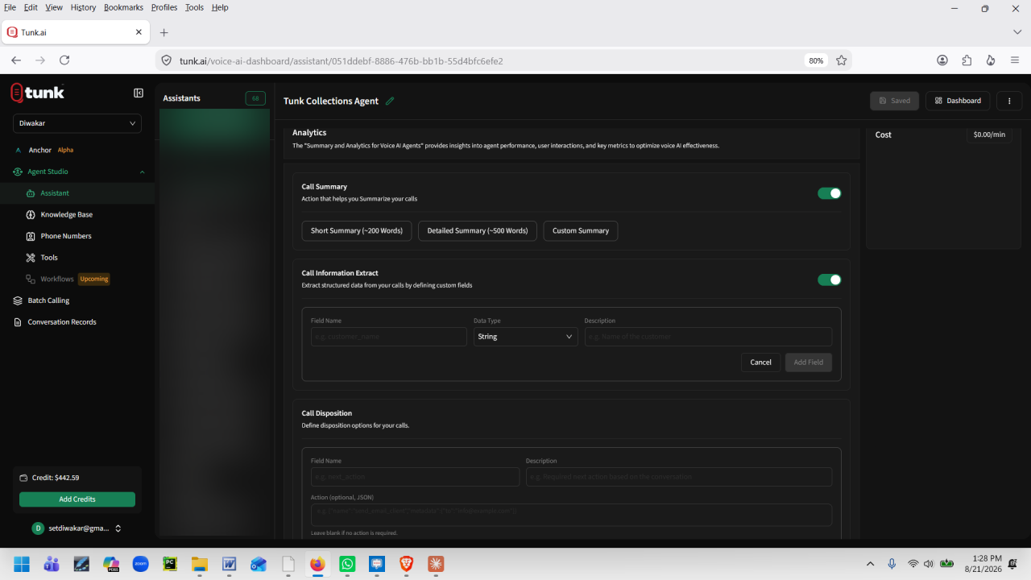Viewport: 1031px width, 580px height.
Task: Expand the Diwakar workspace selector
Action: coord(77,123)
